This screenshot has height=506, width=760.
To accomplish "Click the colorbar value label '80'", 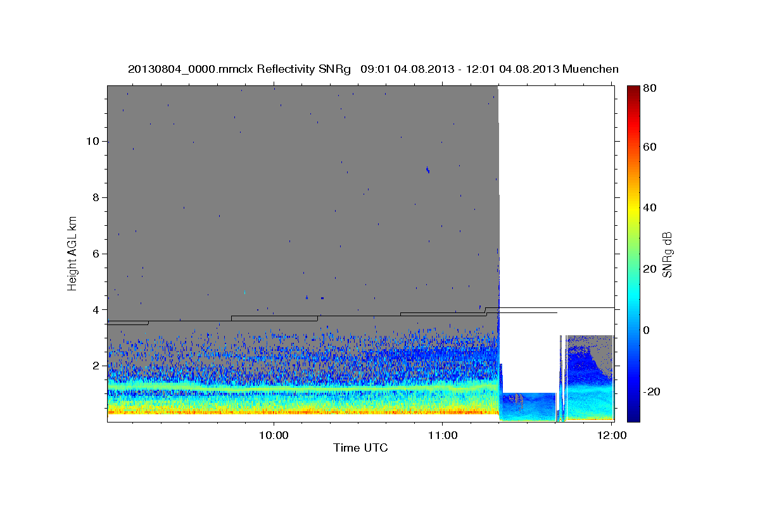I will [649, 89].
